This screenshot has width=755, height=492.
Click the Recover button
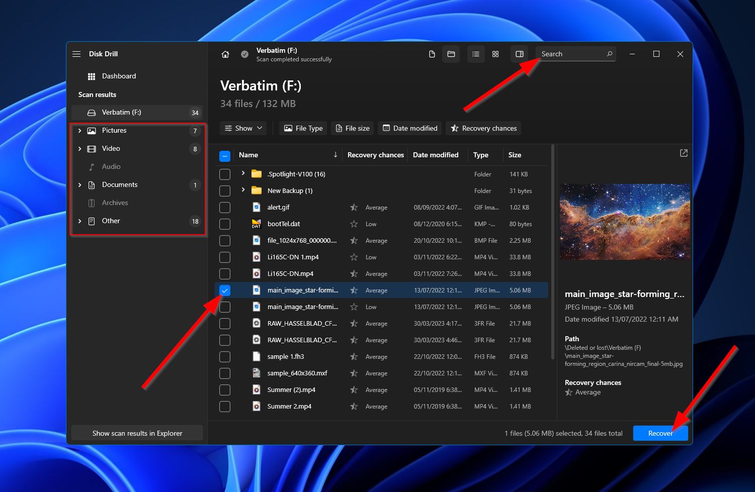click(x=660, y=433)
